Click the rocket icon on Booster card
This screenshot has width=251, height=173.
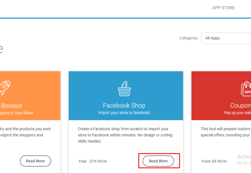click(5, 88)
